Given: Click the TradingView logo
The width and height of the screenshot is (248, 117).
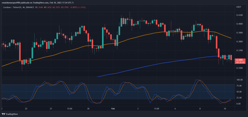Looking at the screenshot, I should coord(10,114).
